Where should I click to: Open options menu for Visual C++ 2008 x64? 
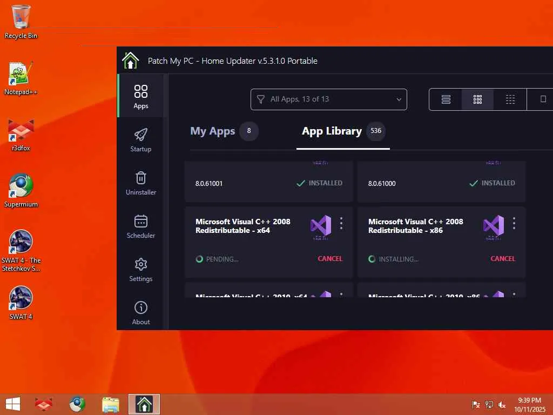[x=341, y=223]
